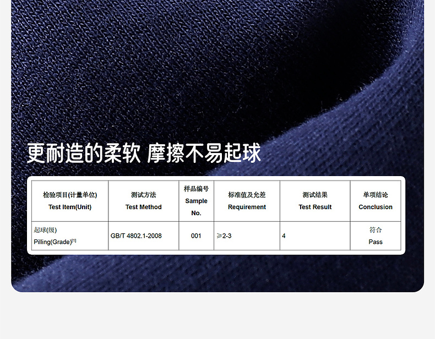The width and height of the screenshot is (435, 339).
Task: Select the Test Result header cell
Action: 315,201
